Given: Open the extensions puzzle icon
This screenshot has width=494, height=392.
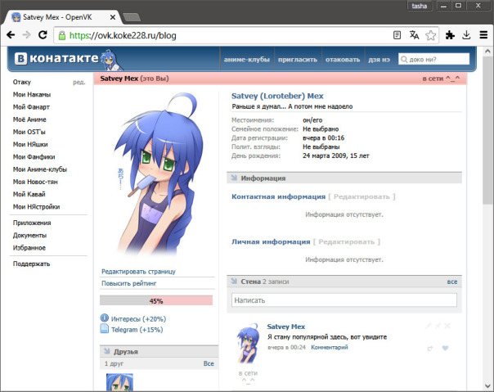Looking at the screenshot, I should tap(450, 35).
